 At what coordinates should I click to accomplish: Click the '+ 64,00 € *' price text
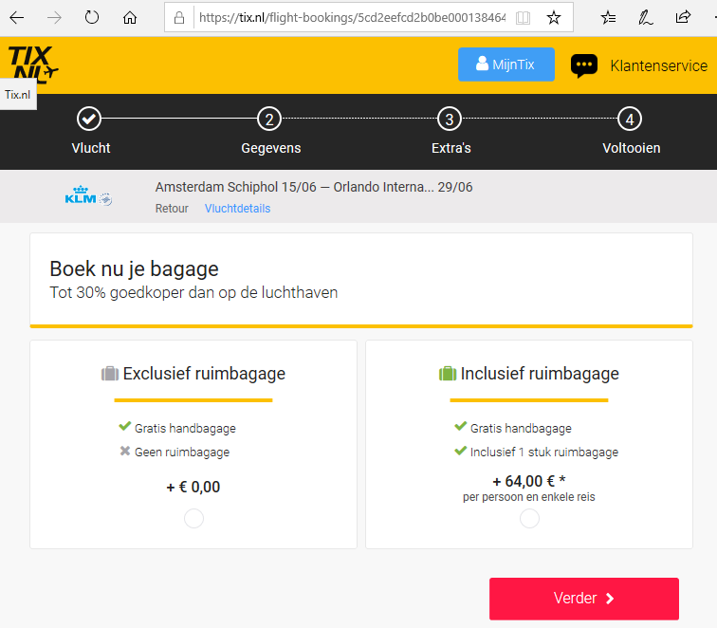pyautogui.click(x=529, y=481)
